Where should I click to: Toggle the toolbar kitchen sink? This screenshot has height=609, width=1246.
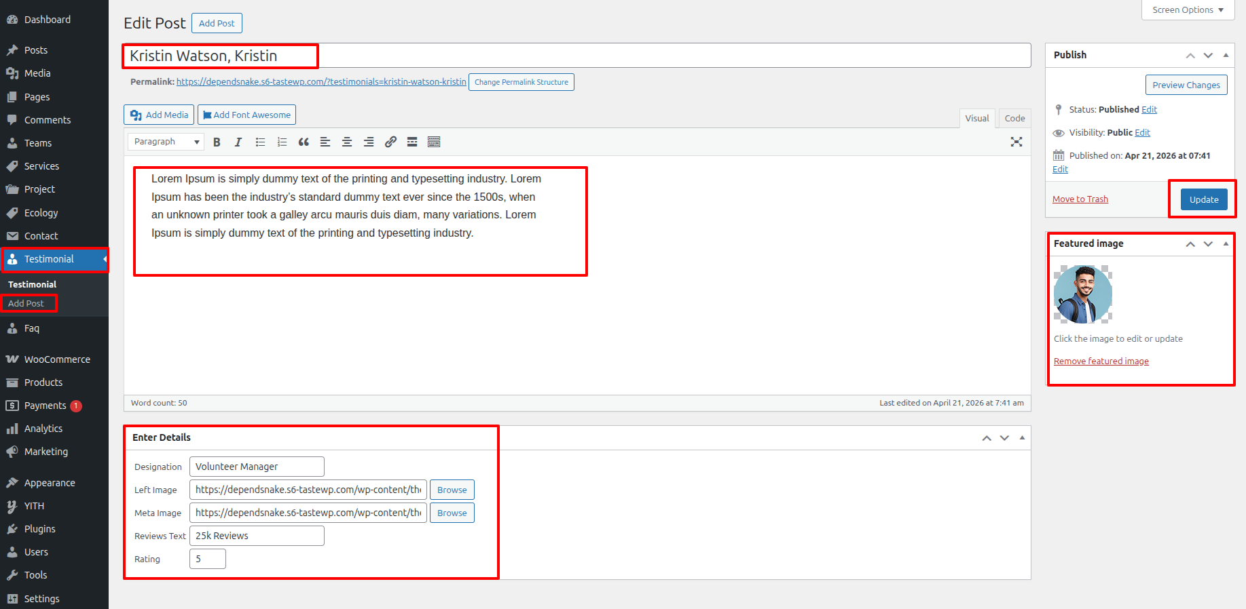(434, 142)
